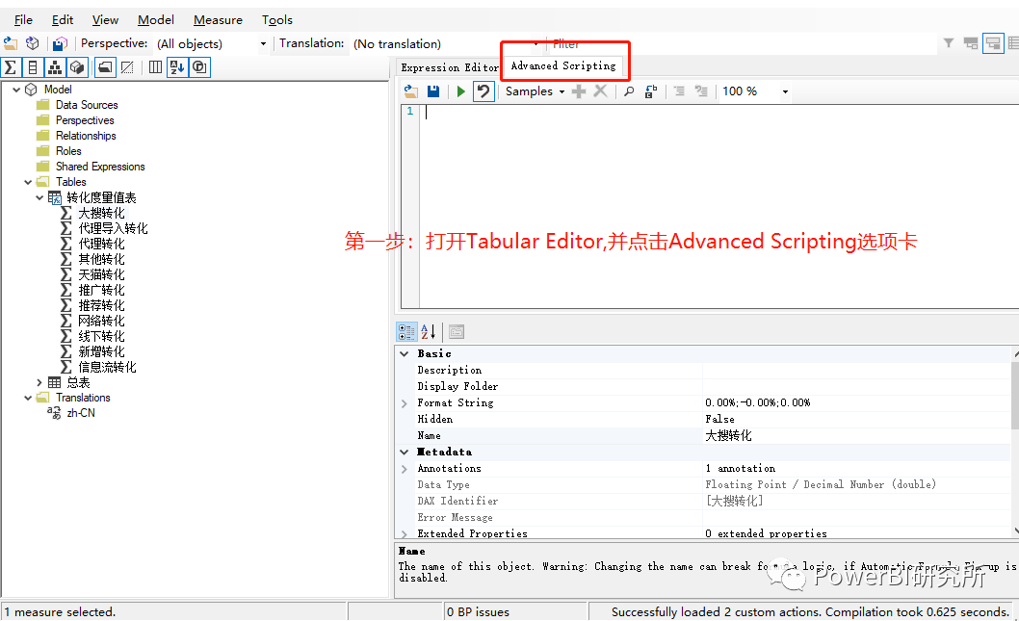Expand the Annotations property
The image size is (1019, 621).
pyautogui.click(x=405, y=469)
